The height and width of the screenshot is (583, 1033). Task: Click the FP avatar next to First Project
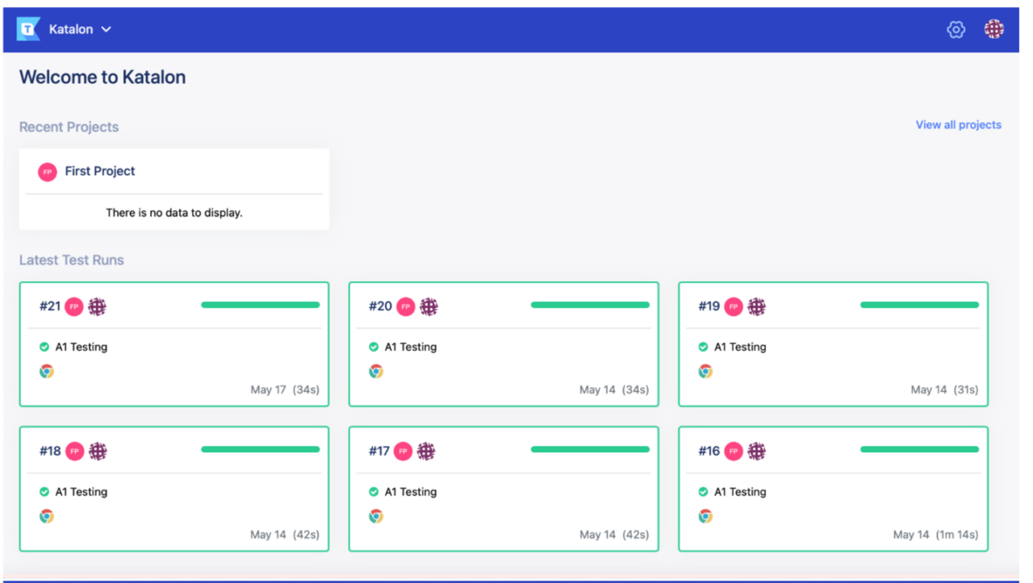47,171
